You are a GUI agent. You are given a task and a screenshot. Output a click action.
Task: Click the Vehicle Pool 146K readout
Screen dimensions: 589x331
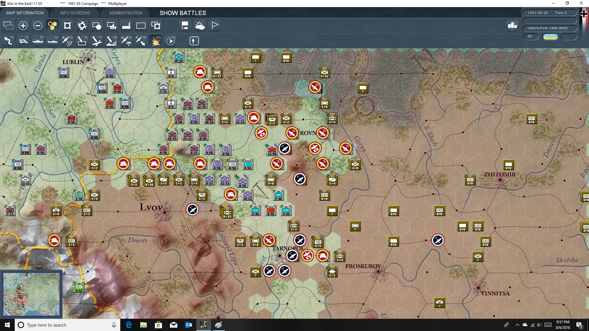click(549, 28)
